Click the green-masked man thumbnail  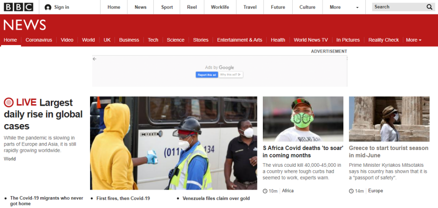303,119
